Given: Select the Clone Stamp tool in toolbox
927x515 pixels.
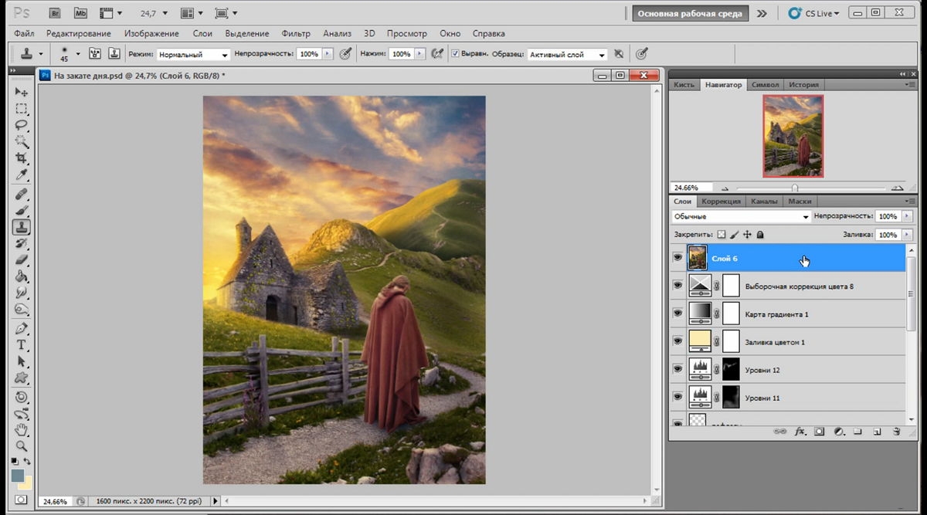Looking at the screenshot, I should pos(22,227).
